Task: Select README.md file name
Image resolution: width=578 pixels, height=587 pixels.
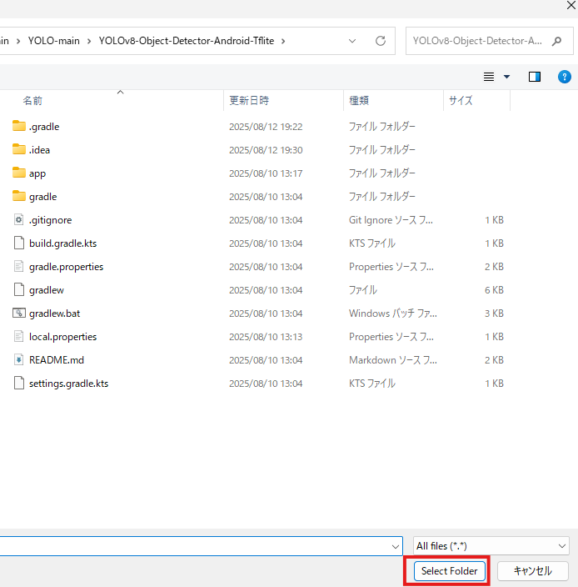Action: coord(57,359)
